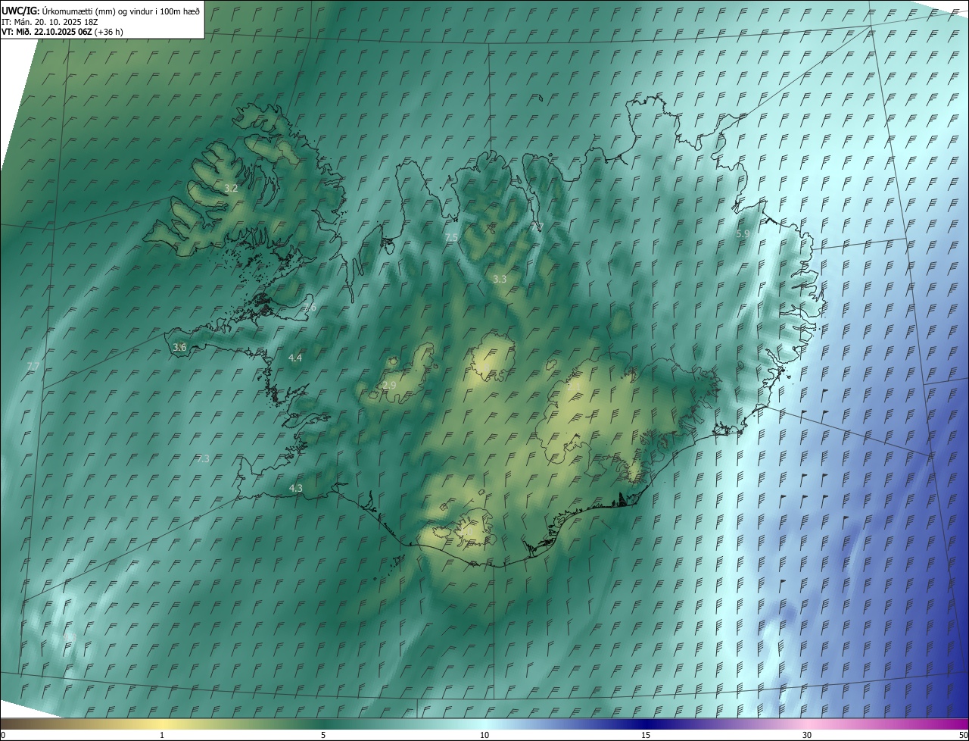Click the 7.5 value on the map
This screenshot has width=969, height=741.
pyautogui.click(x=451, y=237)
